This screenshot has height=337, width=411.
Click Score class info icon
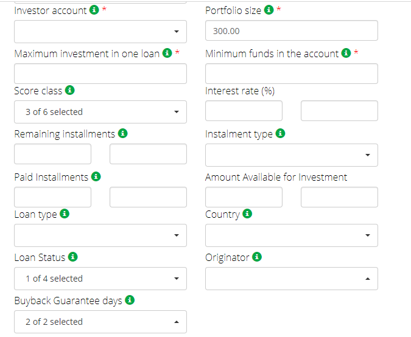coord(69,91)
